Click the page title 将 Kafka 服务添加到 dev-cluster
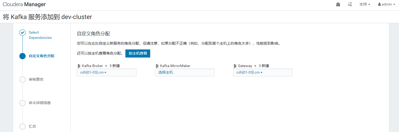 point(47,17)
